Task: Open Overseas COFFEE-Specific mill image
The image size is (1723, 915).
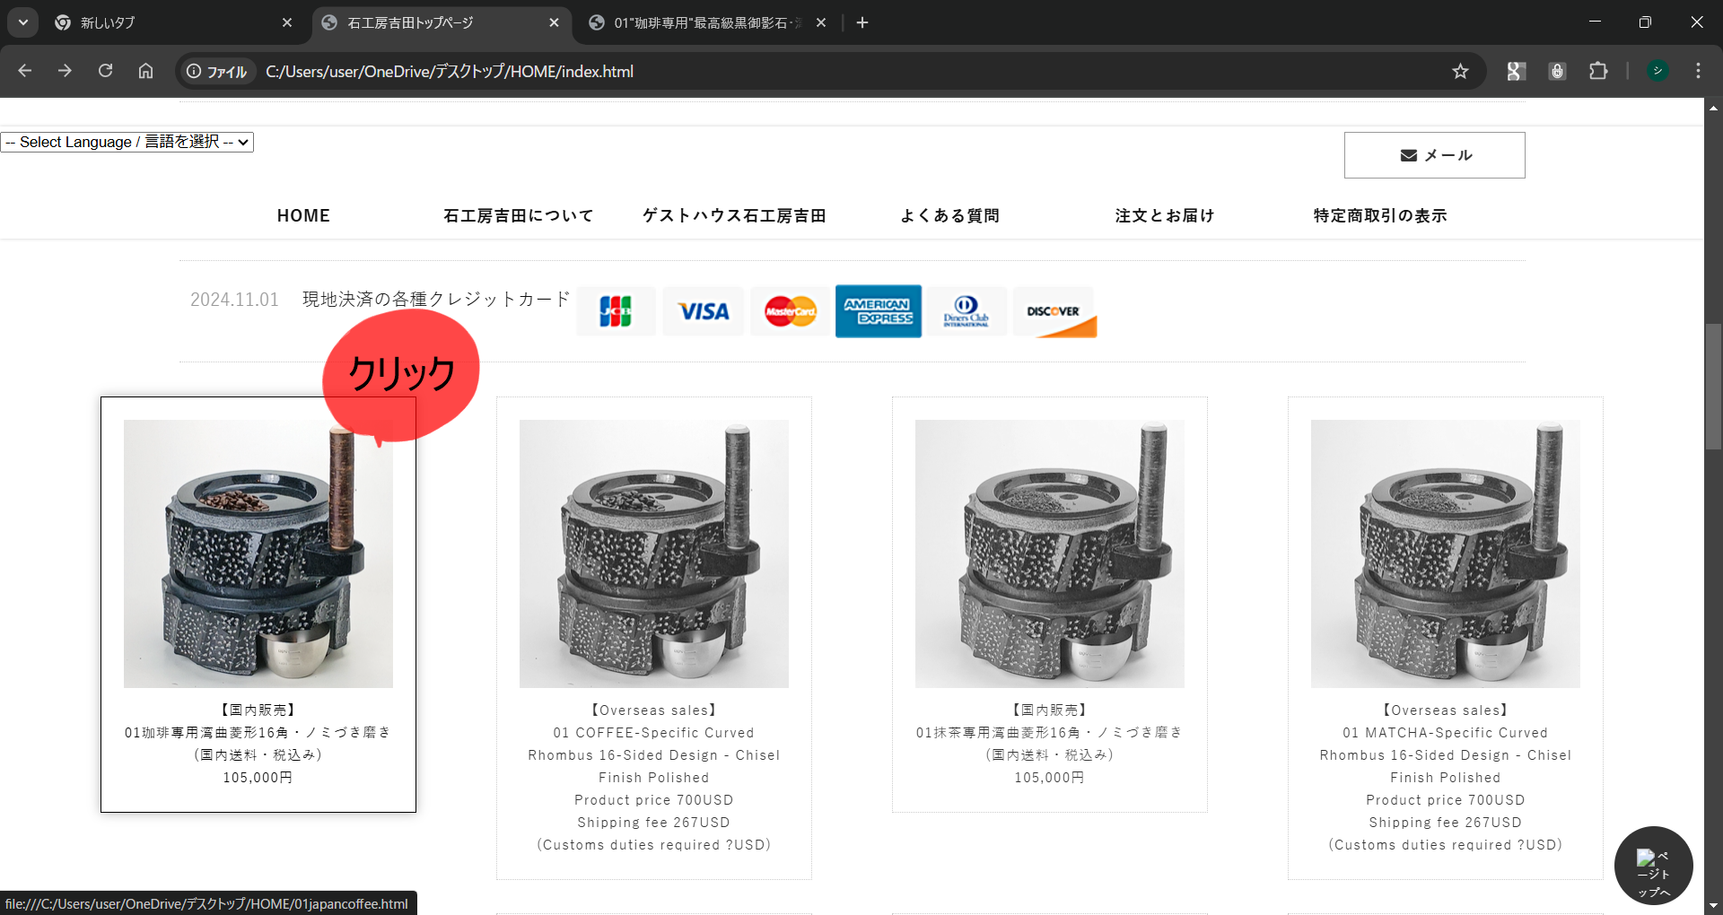Action: 654,553
